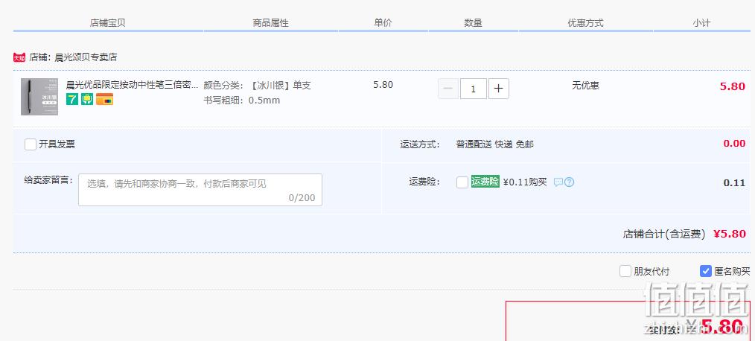
Task: Click the 书写粗细：0.5mm attribute text
Action: pos(242,101)
